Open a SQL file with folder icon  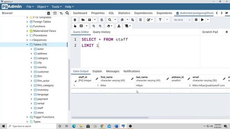pyautogui.click(x=83, y=20)
